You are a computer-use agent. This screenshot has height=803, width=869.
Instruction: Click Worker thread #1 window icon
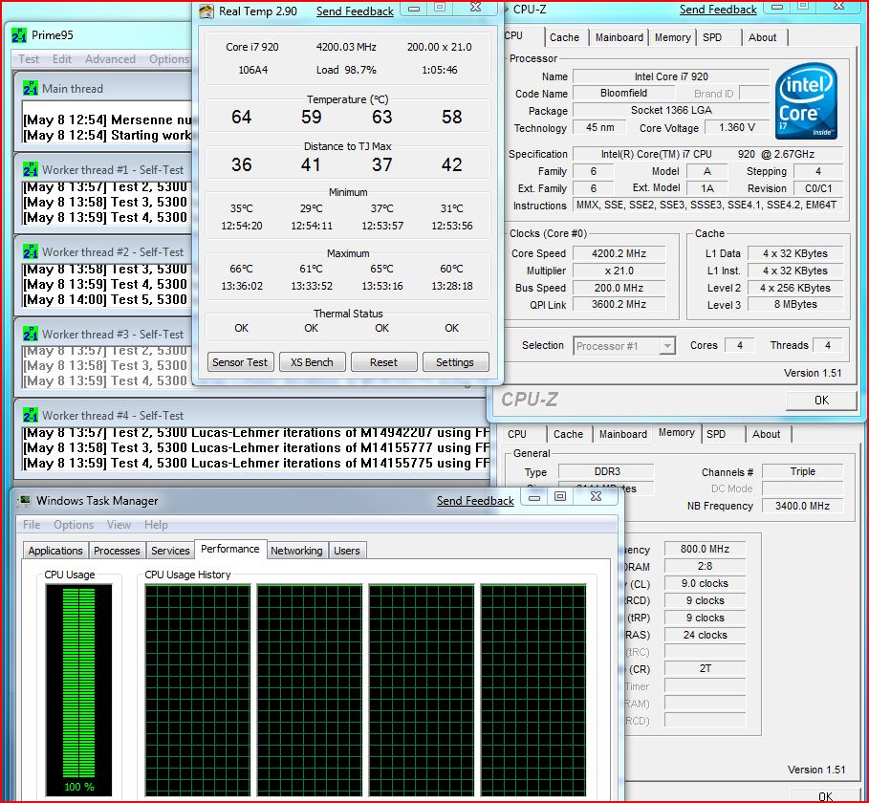[30, 169]
